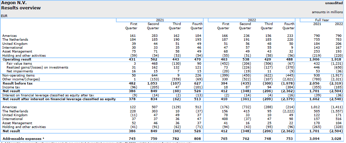Select Full Year 2022 Addressable expenses value 3,028
The image size is (346, 143).
coord(338,139)
